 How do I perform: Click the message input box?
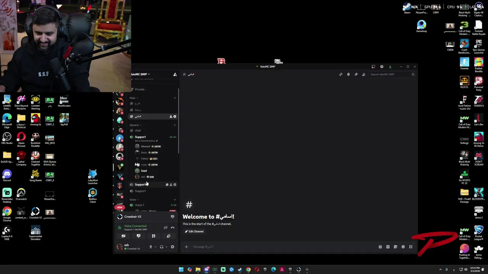(x=282, y=247)
